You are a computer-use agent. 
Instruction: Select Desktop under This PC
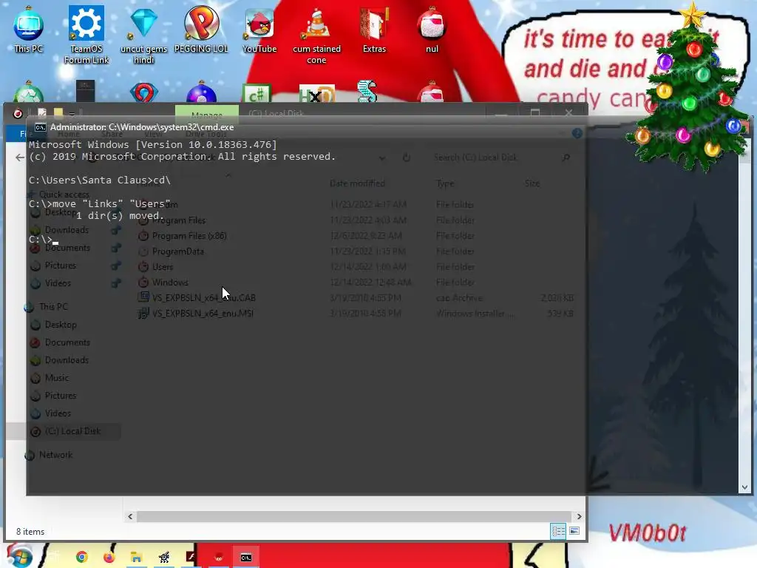click(61, 325)
